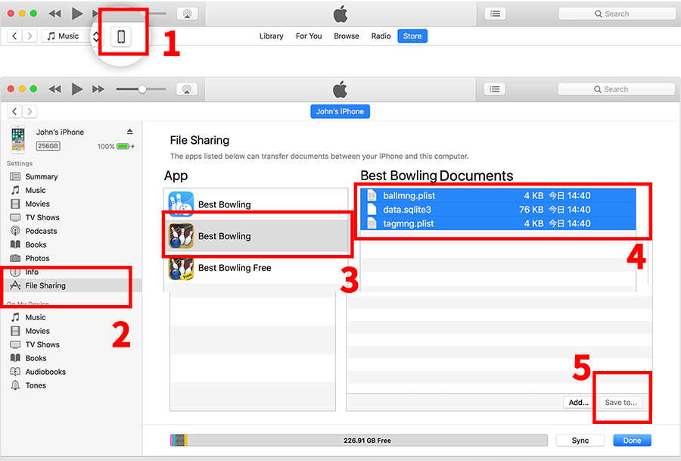The height and width of the screenshot is (461, 681).
Task: Click the Done button
Action: [x=632, y=440]
